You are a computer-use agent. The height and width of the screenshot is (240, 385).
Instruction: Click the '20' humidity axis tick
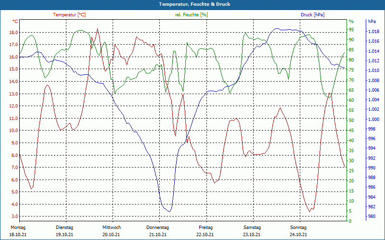pos(351,181)
